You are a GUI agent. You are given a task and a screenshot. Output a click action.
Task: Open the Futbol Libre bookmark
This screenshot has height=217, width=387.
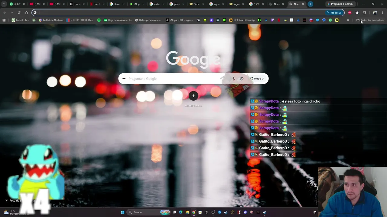tap(20, 20)
